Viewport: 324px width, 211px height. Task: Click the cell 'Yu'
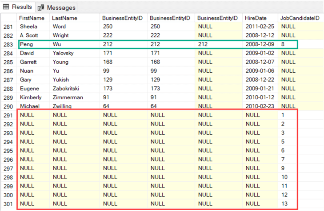click(74, 71)
